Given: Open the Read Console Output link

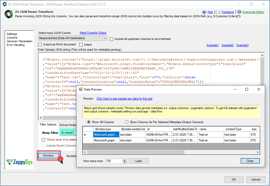Looking at the screenshot, I should coord(93,33).
